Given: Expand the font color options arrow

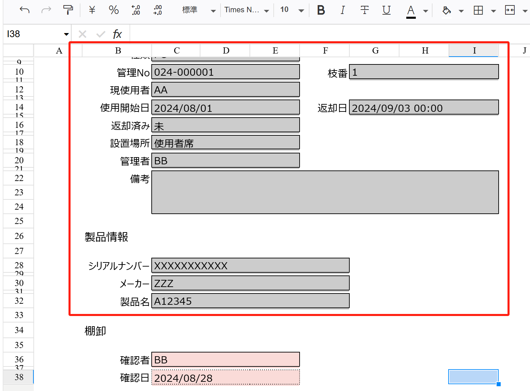Looking at the screenshot, I should pyautogui.click(x=425, y=11).
